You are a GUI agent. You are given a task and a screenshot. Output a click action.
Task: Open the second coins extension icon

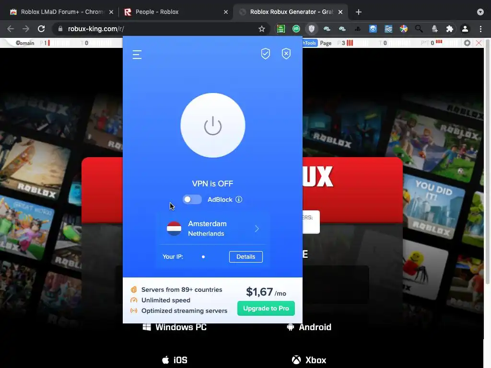(x=342, y=29)
